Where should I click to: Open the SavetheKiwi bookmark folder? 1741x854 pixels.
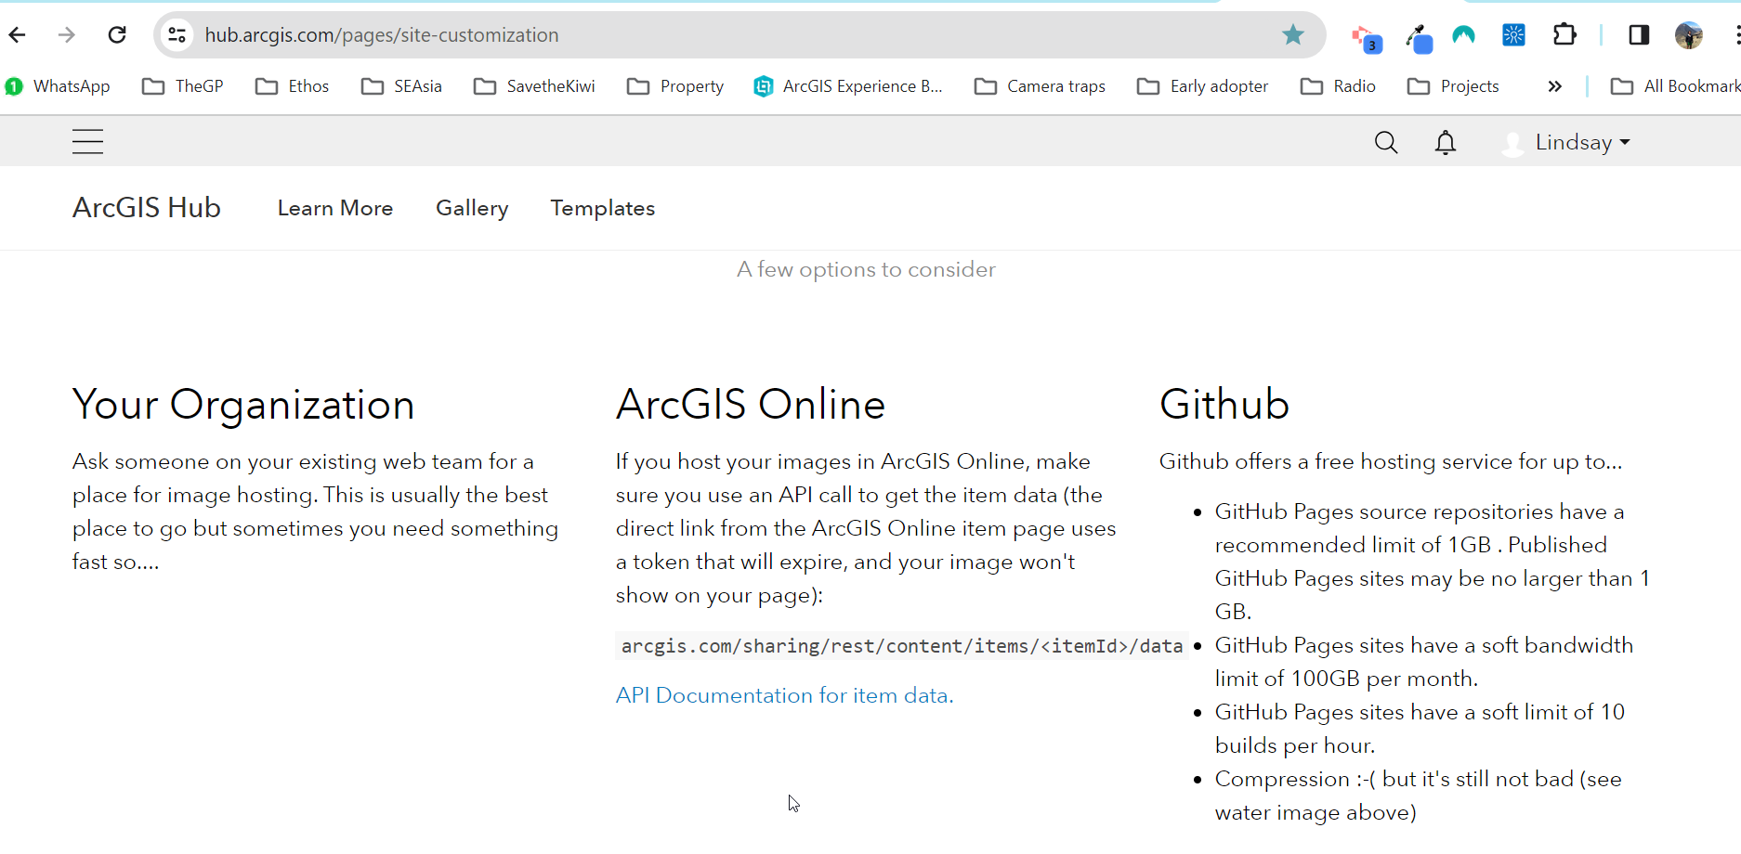[x=534, y=86]
